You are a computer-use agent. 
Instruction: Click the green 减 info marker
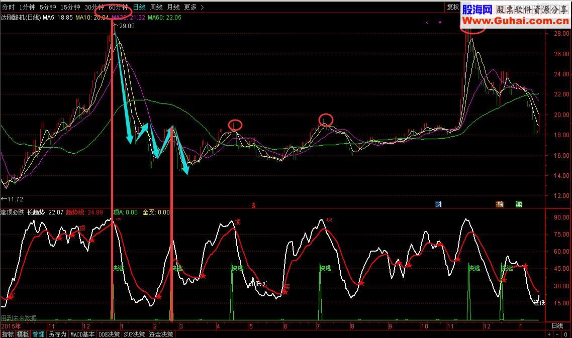pyautogui.click(x=519, y=204)
